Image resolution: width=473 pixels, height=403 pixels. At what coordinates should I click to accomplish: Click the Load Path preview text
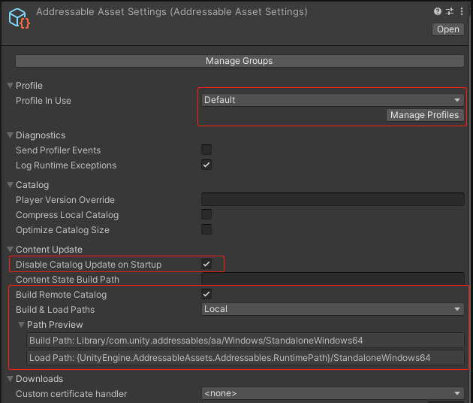(246, 358)
